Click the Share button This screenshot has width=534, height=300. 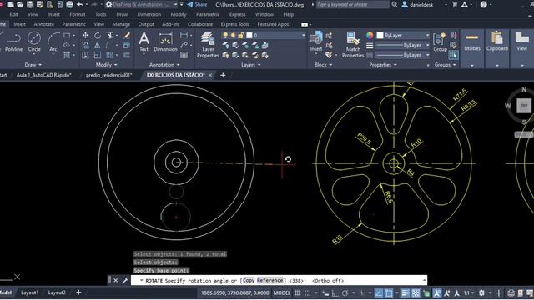(x=197, y=5)
